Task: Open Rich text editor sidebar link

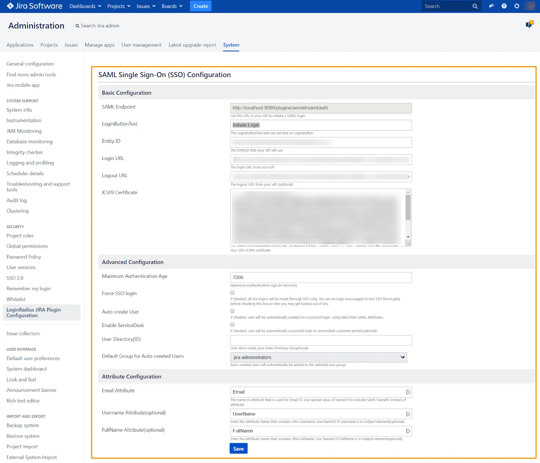Action: 23,401
